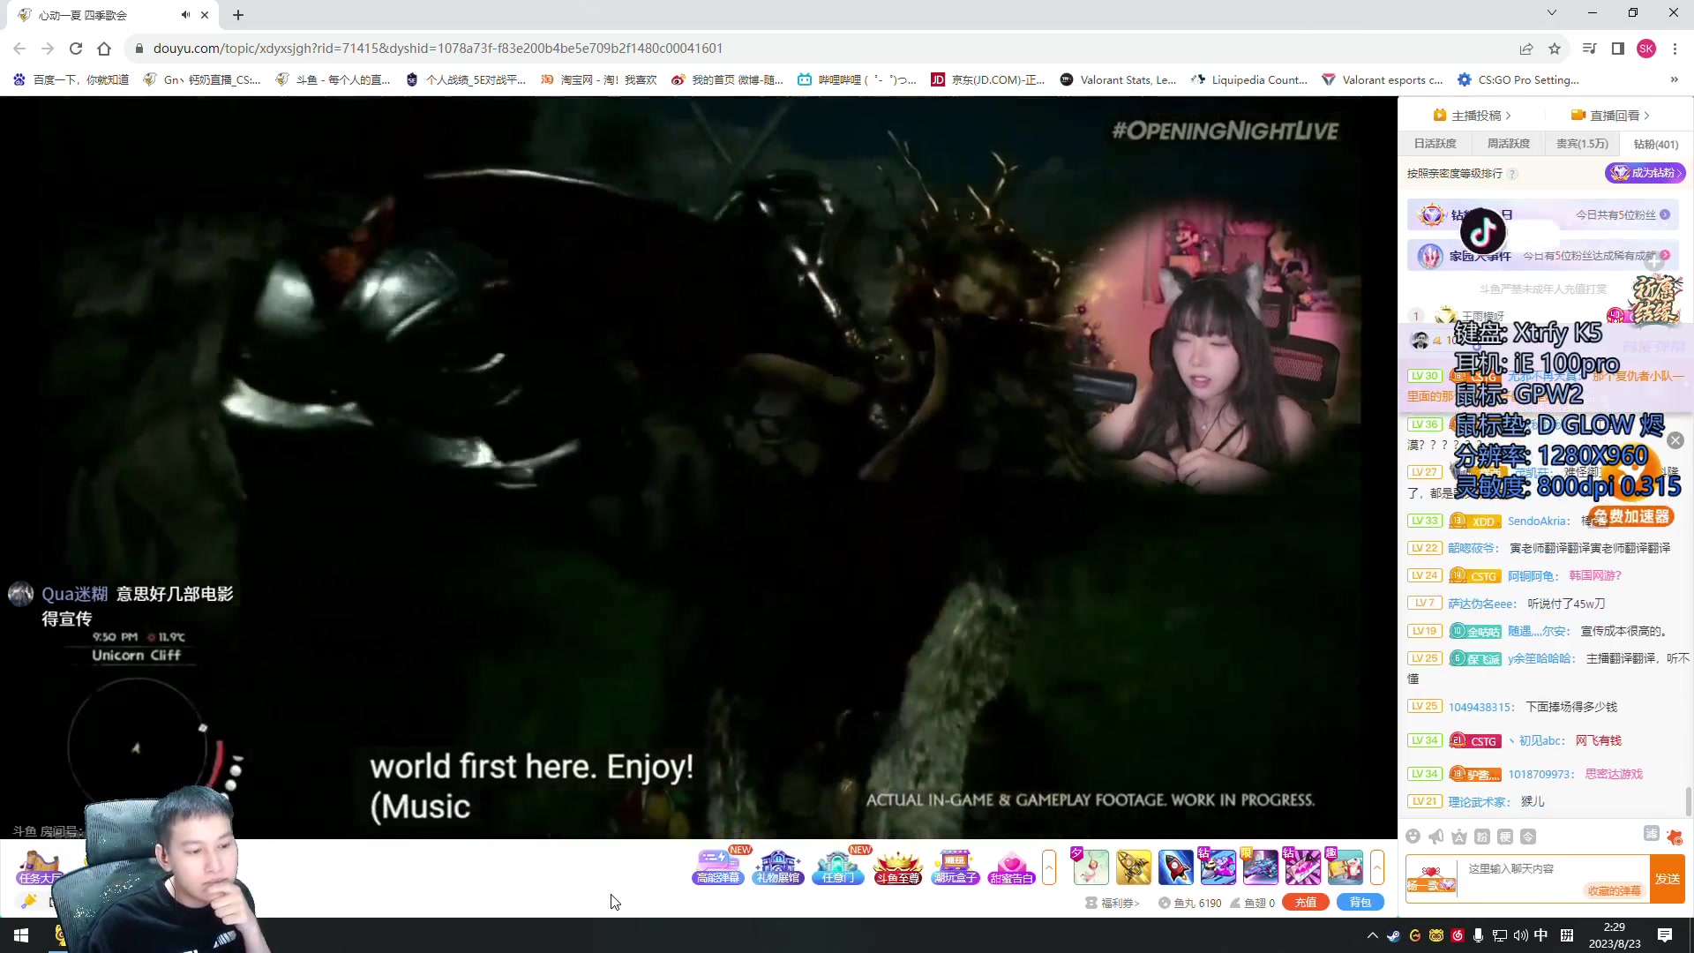The width and height of the screenshot is (1694, 953).
Task: Open 收藏的弹幕 saved danmaku
Action: point(1615,891)
